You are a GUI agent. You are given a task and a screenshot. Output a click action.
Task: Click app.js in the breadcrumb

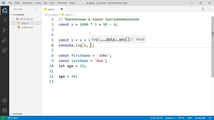coord(68,15)
